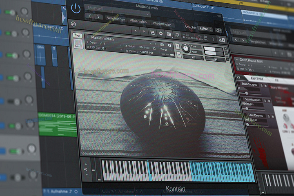
Task: Click the MedicineMan Tune knob
Action: (x=186, y=48)
